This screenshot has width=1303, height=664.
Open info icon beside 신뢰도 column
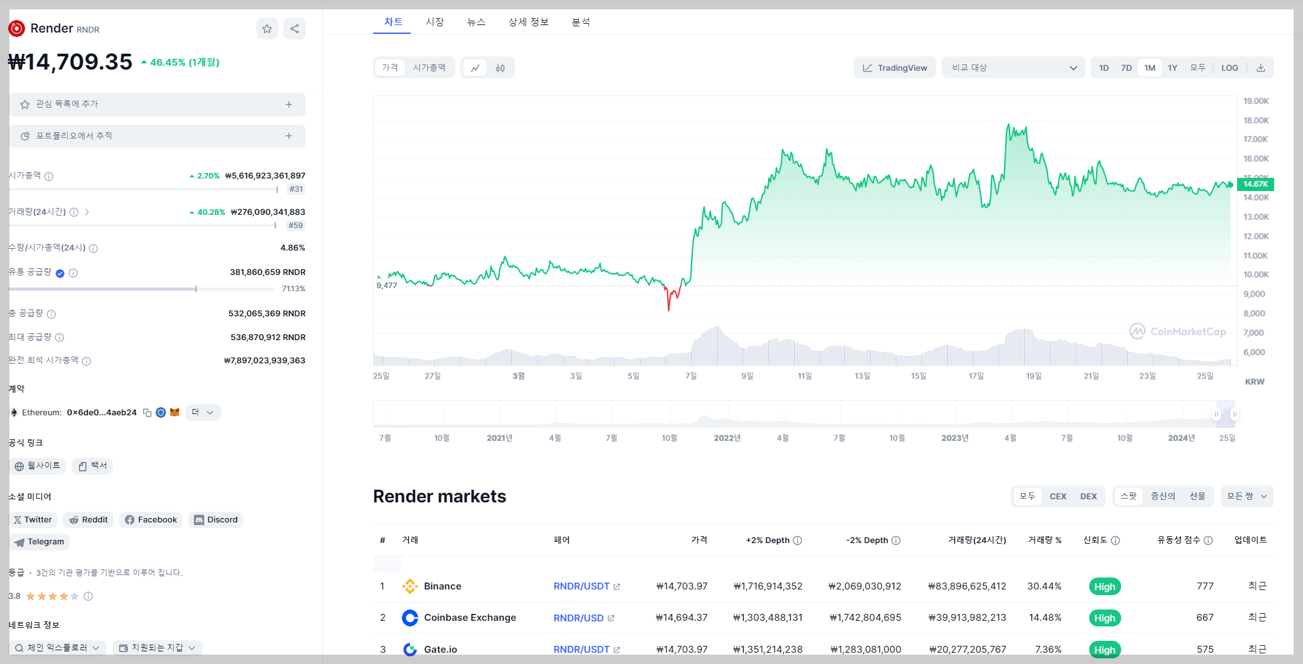[1116, 541]
